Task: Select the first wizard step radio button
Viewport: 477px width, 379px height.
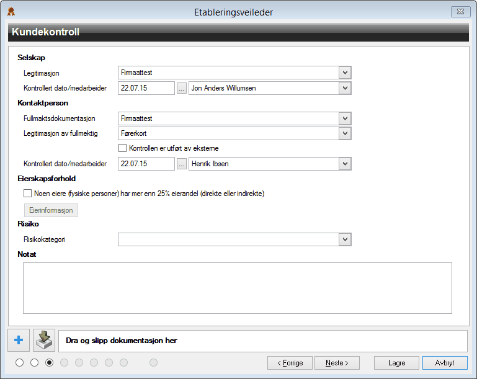Action: 19,363
